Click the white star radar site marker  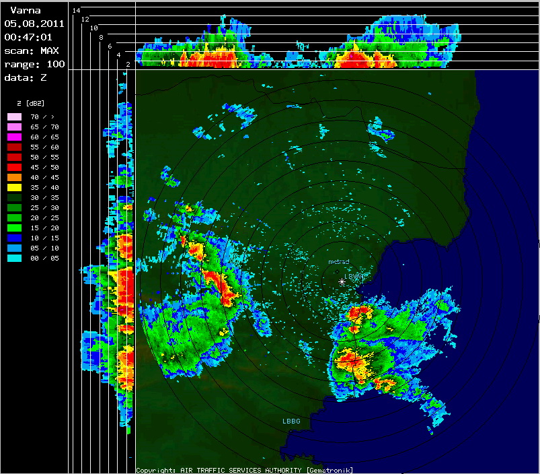click(342, 281)
